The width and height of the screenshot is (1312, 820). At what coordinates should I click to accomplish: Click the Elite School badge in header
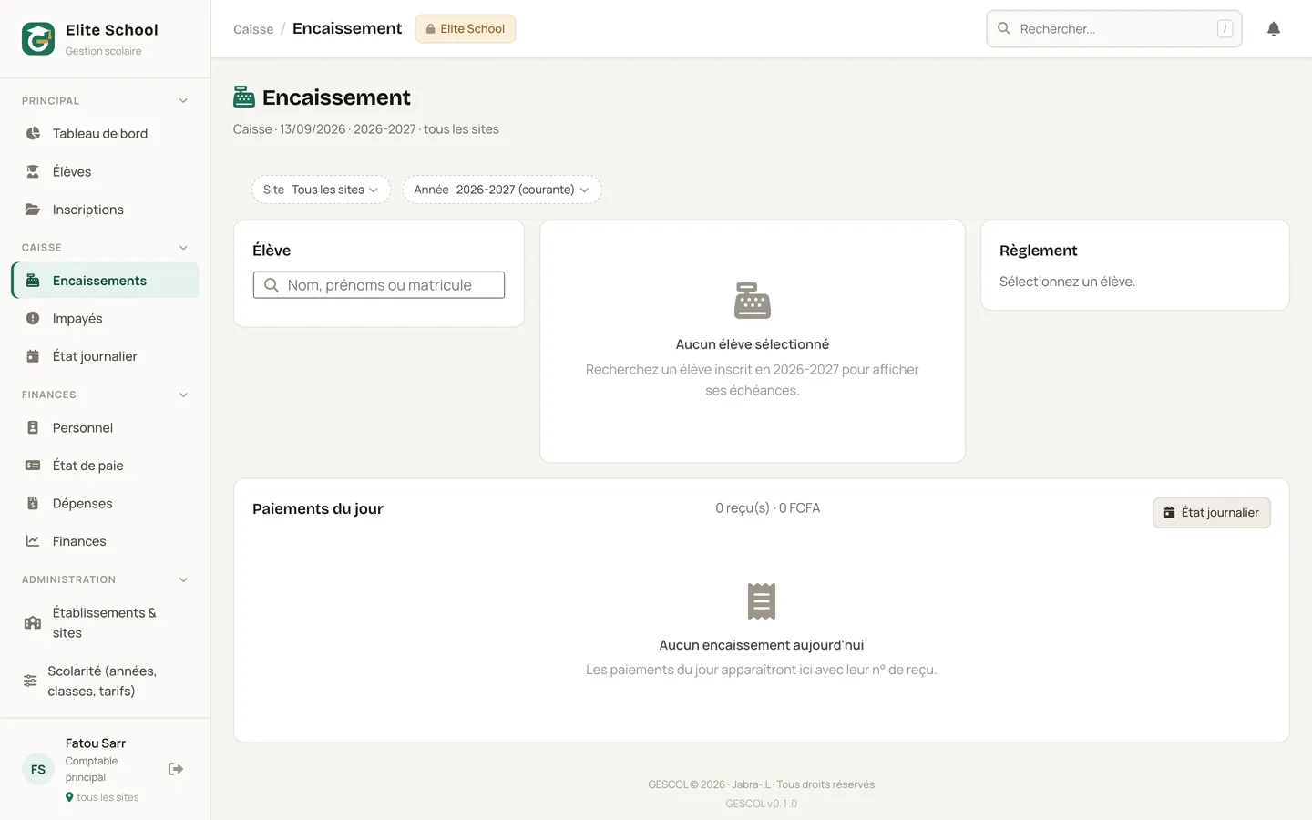466,29
